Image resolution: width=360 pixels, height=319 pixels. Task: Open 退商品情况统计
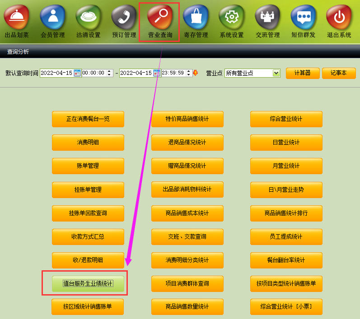tap(187, 143)
